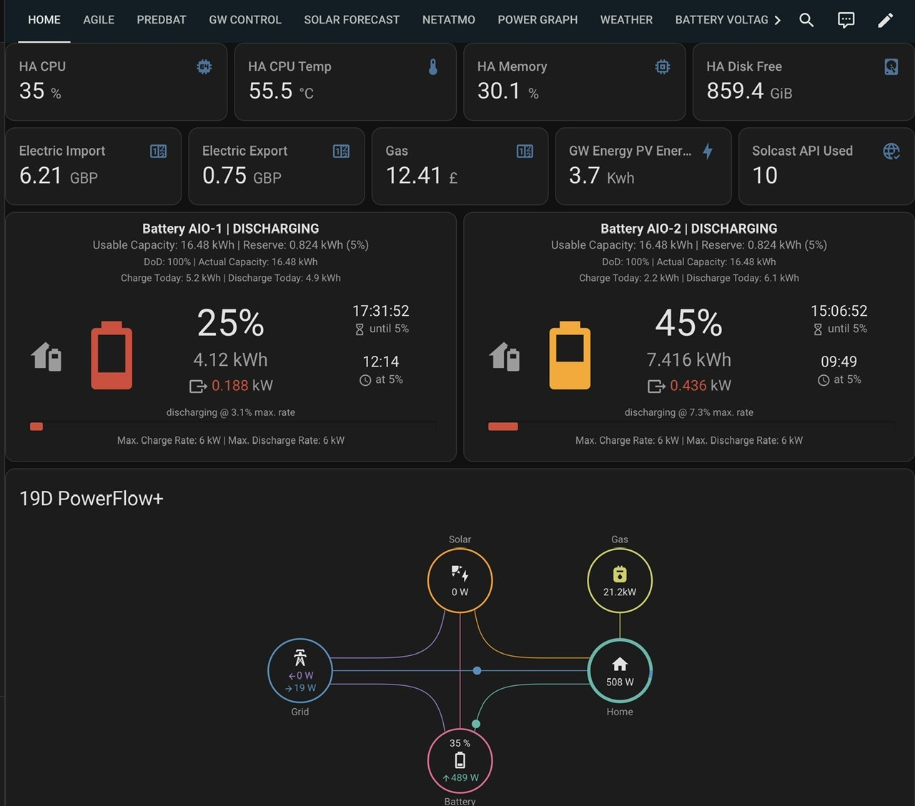This screenshot has width=915, height=806.
Task: Click the Gas node showing 21.2kW
Action: (620, 580)
